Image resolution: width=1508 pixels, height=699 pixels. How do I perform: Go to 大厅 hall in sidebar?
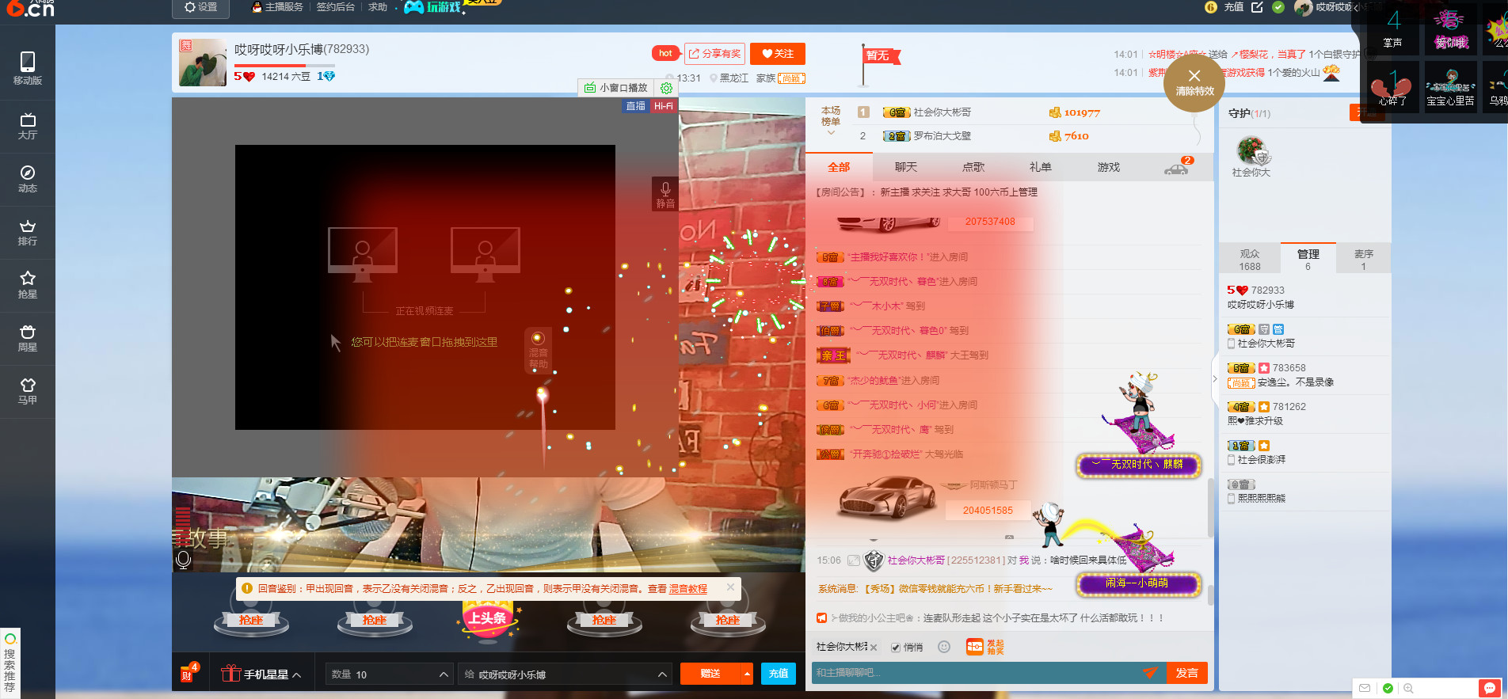coord(28,126)
